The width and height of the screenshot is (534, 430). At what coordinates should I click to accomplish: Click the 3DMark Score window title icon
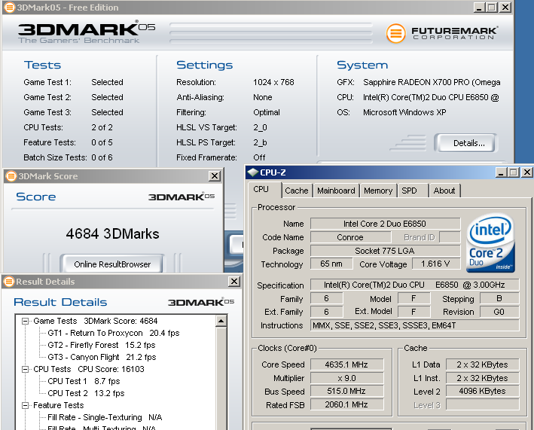coord(11,176)
